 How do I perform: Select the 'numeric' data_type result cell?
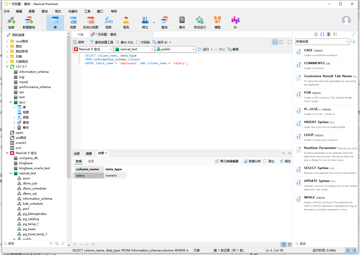tap(115, 176)
